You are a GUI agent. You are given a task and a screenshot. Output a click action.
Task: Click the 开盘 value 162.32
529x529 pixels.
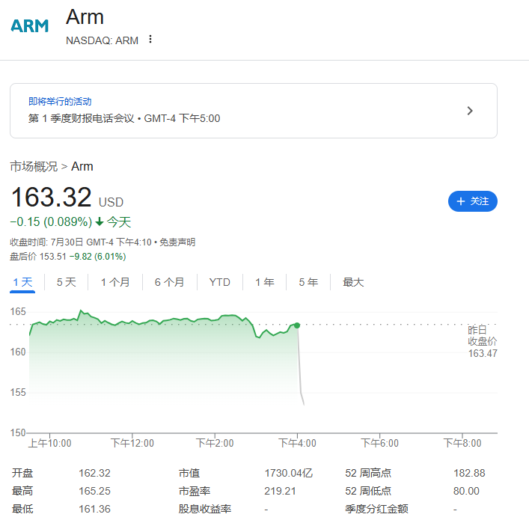(x=94, y=473)
